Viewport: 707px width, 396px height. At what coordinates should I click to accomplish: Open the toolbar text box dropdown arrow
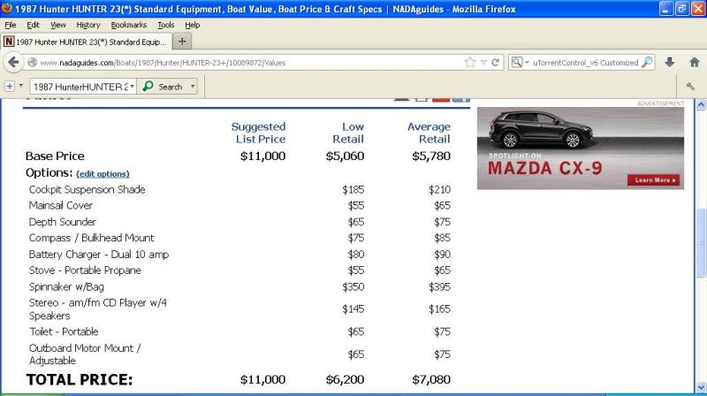(x=132, y=86)
